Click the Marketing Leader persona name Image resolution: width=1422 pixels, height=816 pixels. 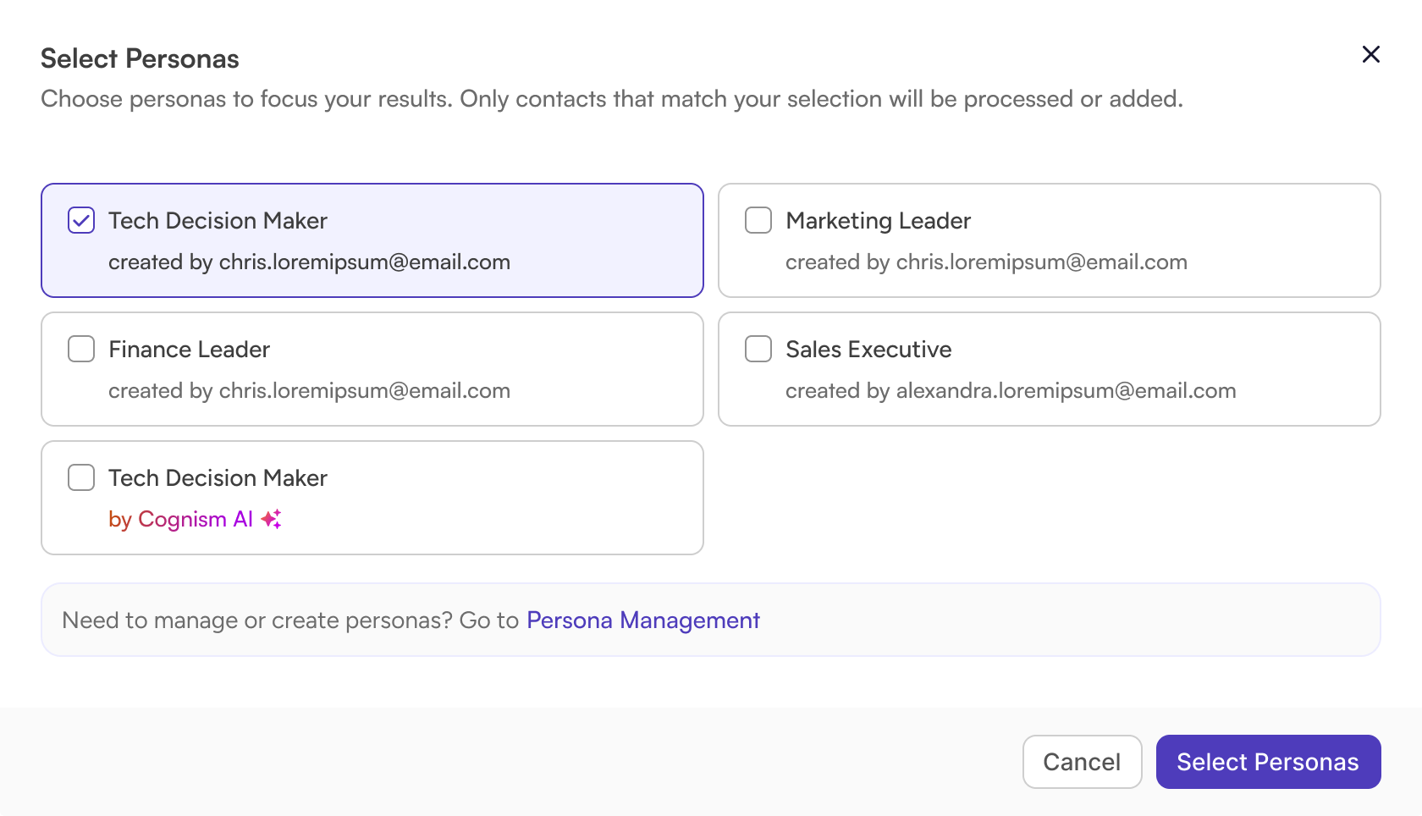tap(878, 221)
